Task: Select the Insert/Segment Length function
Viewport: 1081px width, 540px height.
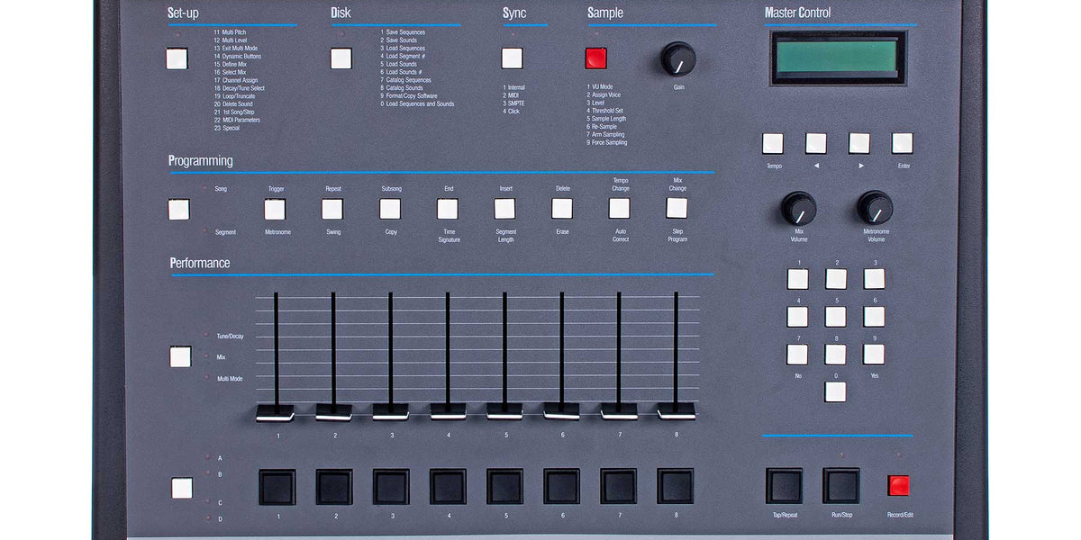Action: click(x=504, y=210)
